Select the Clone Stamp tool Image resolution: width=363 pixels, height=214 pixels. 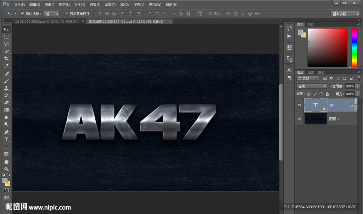[6, 88]
